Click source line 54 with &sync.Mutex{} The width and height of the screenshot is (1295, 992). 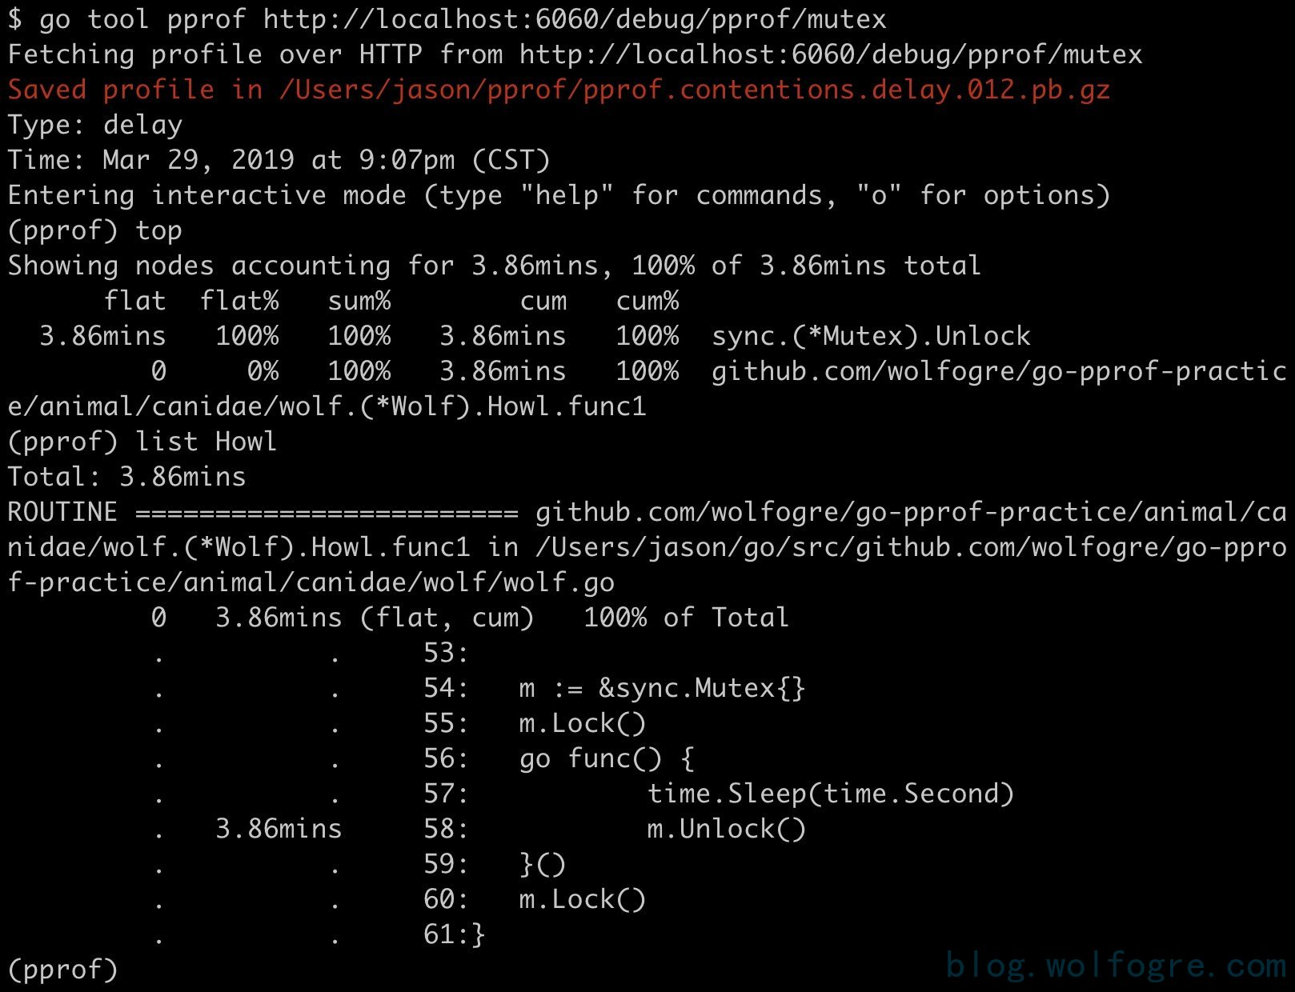point(662,688)
